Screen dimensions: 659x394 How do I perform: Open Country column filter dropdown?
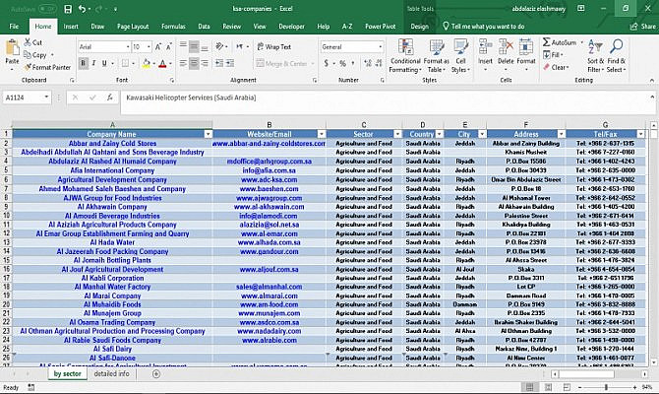pyautogui.click(x=440, y=134)
